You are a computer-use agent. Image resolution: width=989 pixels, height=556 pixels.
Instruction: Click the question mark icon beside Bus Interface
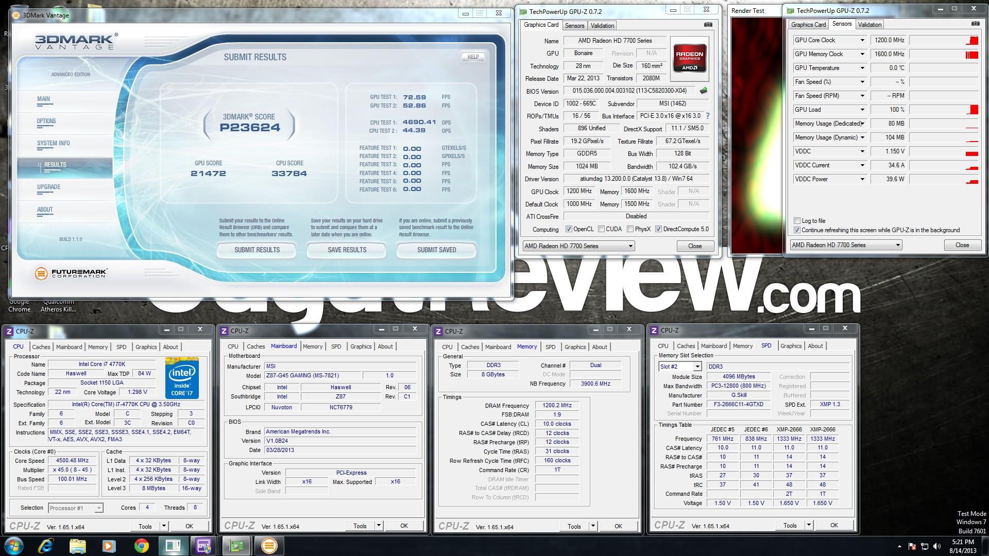[707, 116]
